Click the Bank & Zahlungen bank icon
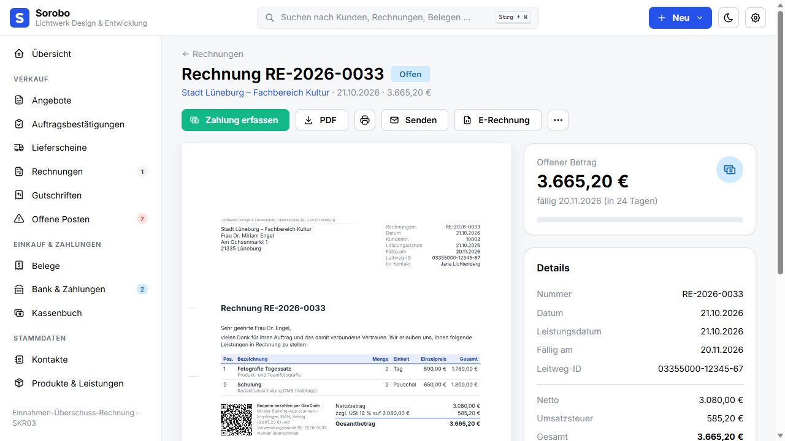The height and width of the screenshot is (441, 785). point(19,289)
